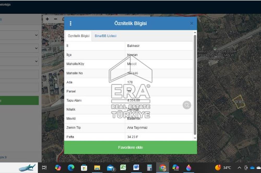Image resolution: width=261 pixels, height=173 pixels.
Task: Switch to Chrome on the taskbar
Action: 163,168
